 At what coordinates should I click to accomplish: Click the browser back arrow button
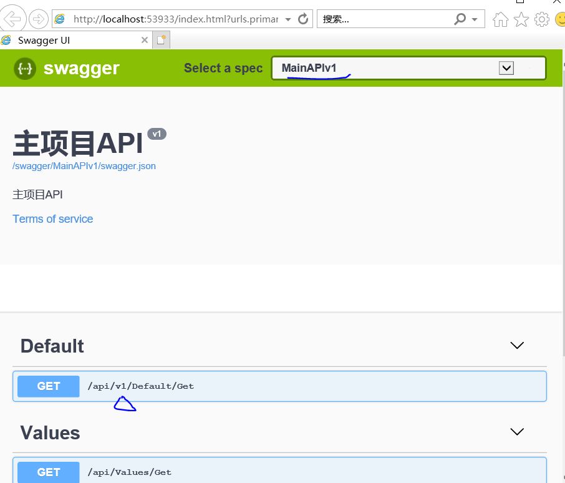[x=12, y=18]
